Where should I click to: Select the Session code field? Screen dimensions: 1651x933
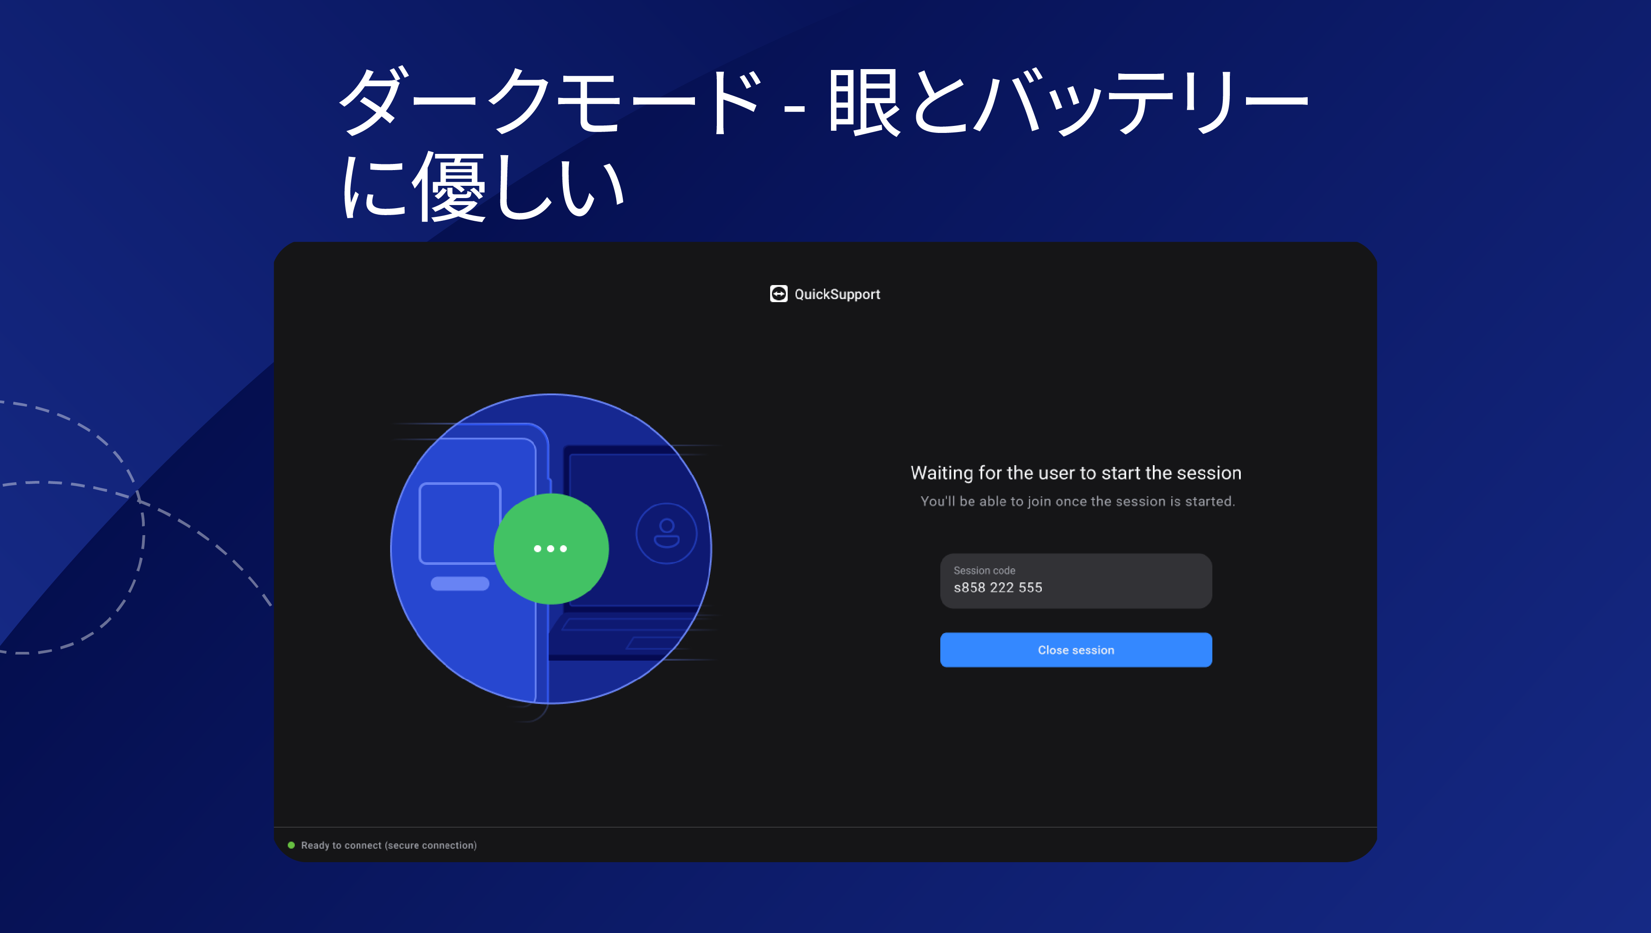(x=1075, y=581)
